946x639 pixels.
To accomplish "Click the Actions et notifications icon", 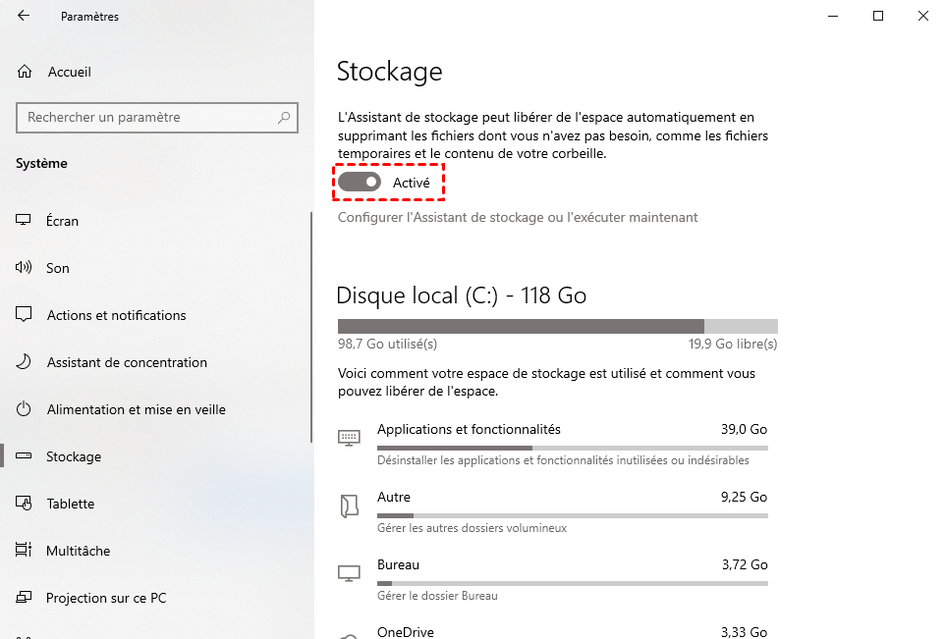I will (x=24, y=315).
